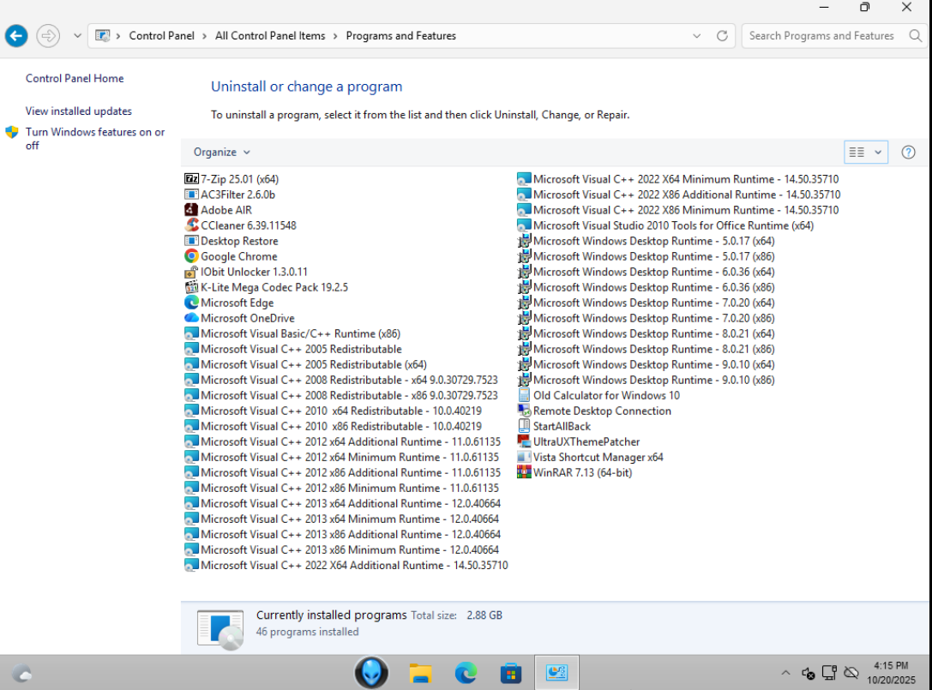Click the search magnifier icon
932x690 pixels.
point(916,36)
